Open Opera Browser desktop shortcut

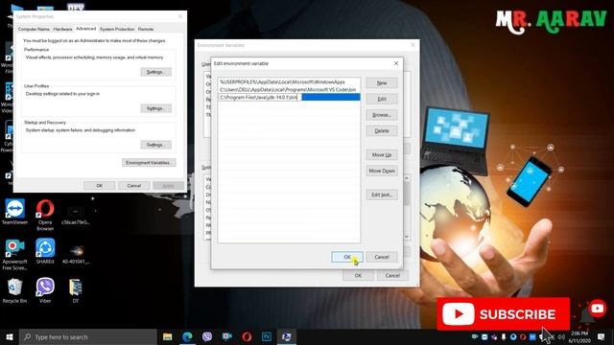45,215
